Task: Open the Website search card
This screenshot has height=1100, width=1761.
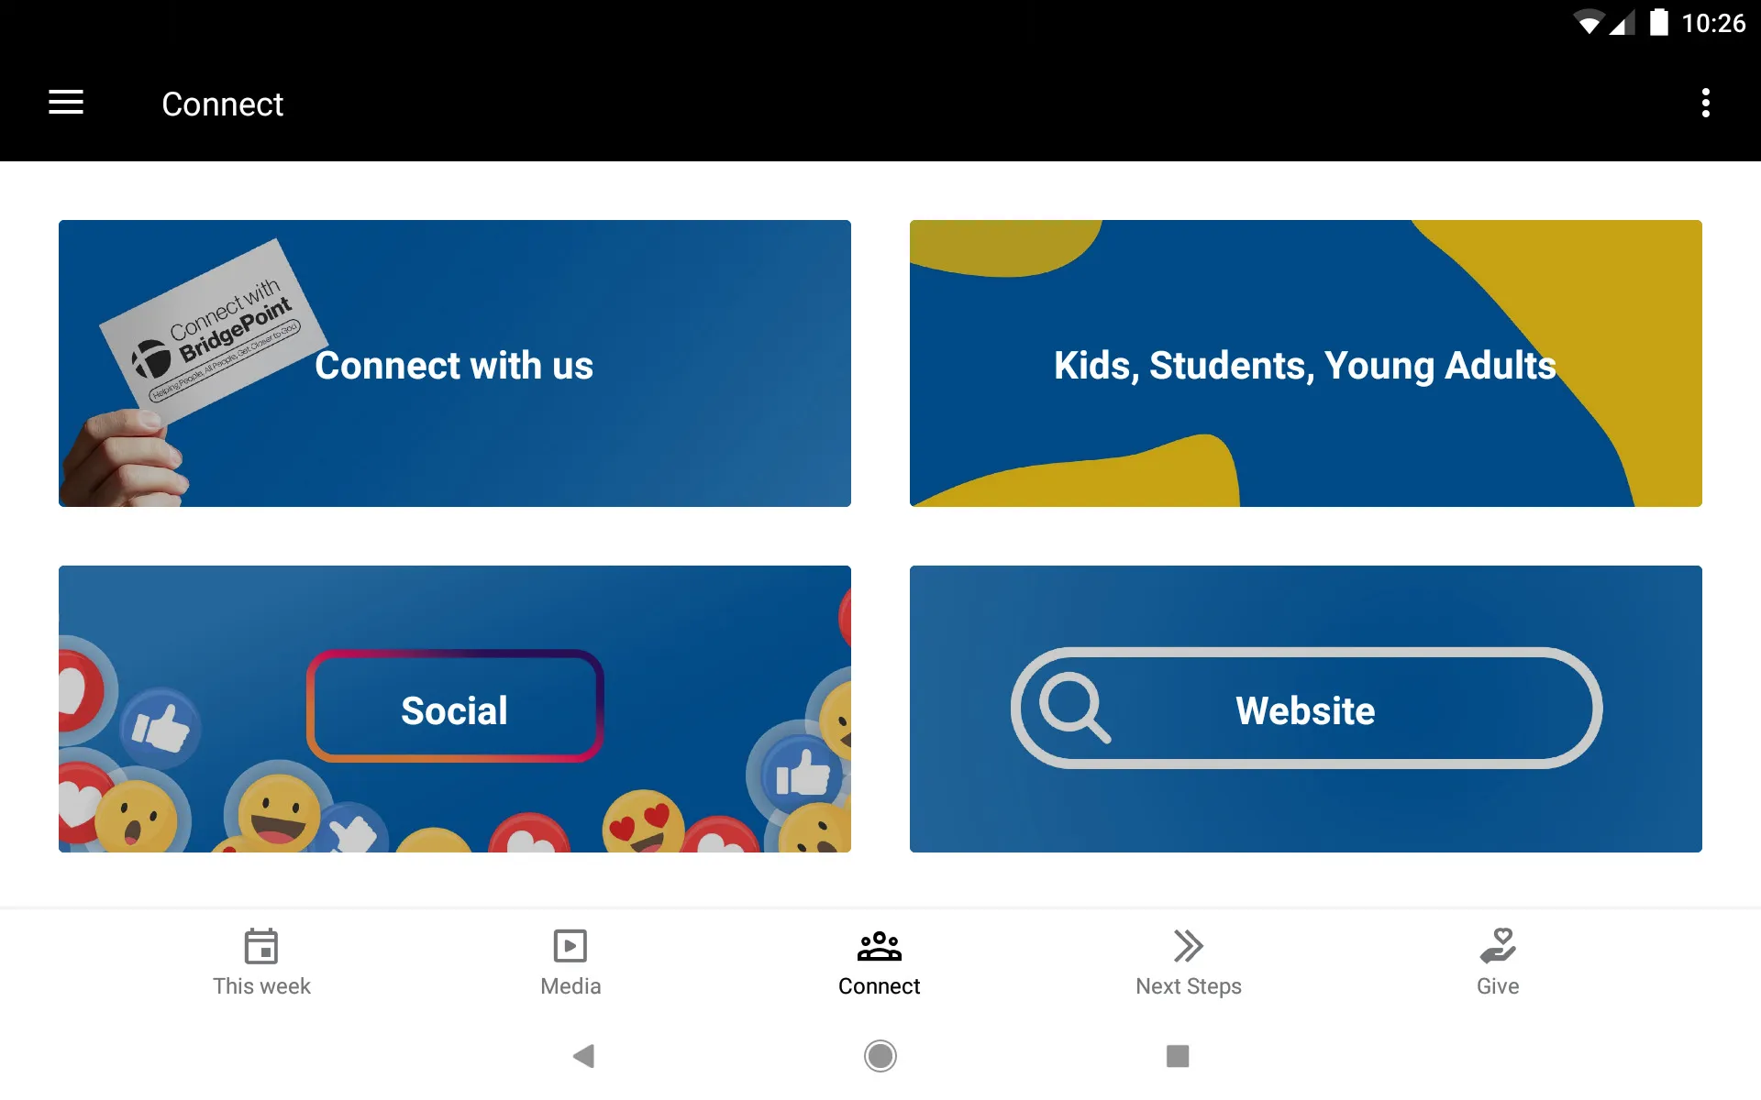Action: (1306, 709)
